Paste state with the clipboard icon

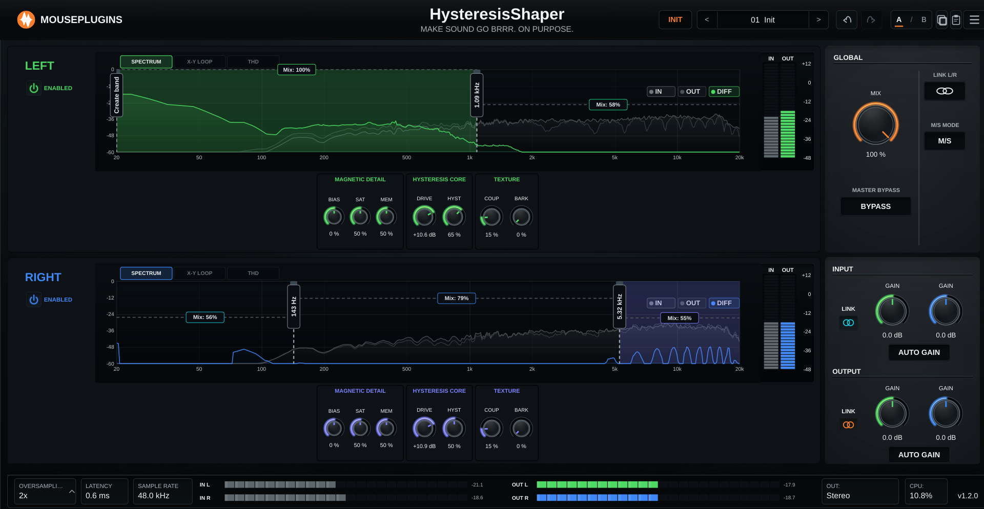point(956,20)
